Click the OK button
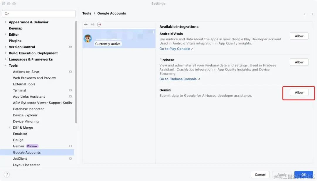317x181 pixels. (304, 175)
